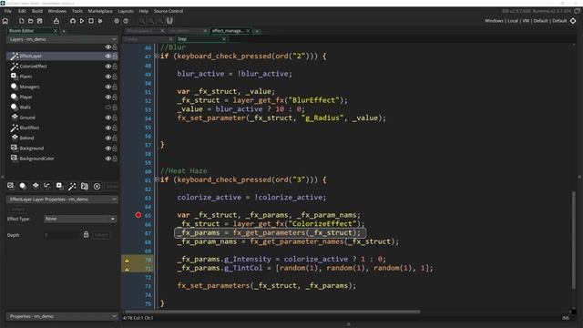The width and height of the screenshot is (583, 328).
Task: Open the Layouts menu
Action: tap(126, 11)
